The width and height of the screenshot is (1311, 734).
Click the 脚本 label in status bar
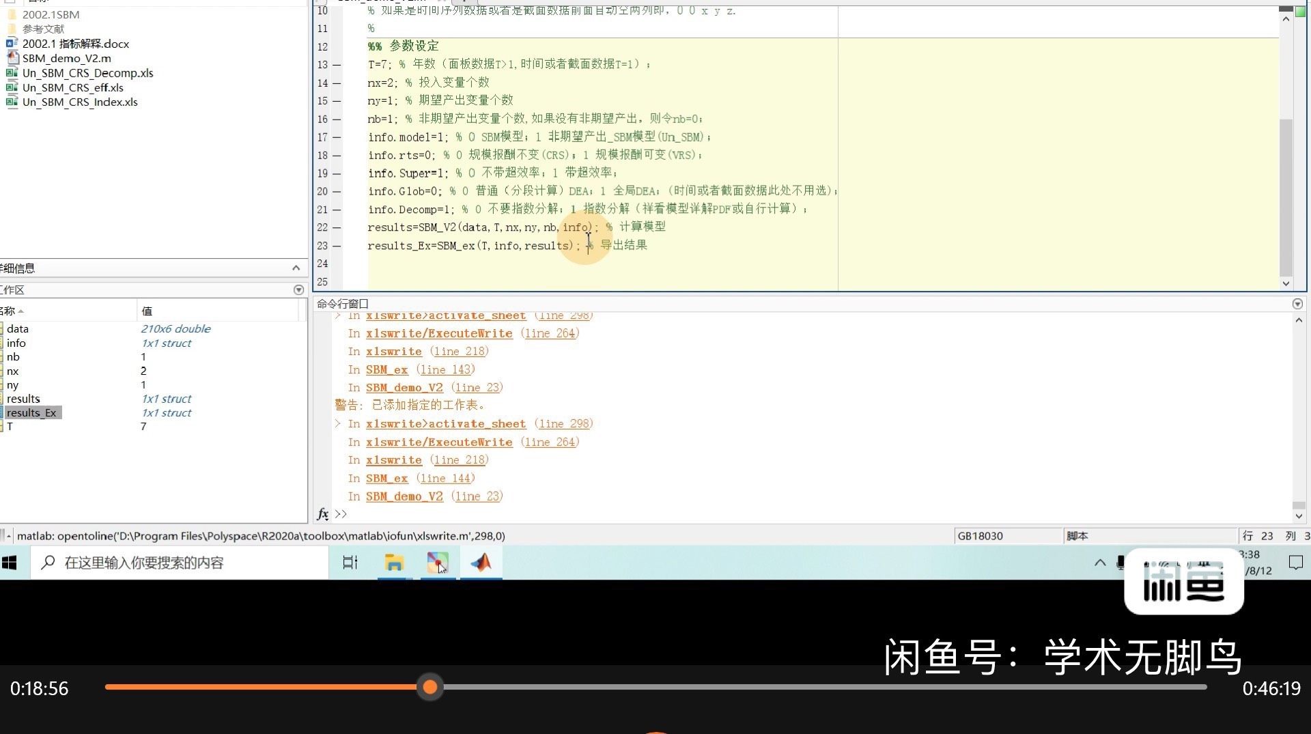click(x=1077, y=536)
